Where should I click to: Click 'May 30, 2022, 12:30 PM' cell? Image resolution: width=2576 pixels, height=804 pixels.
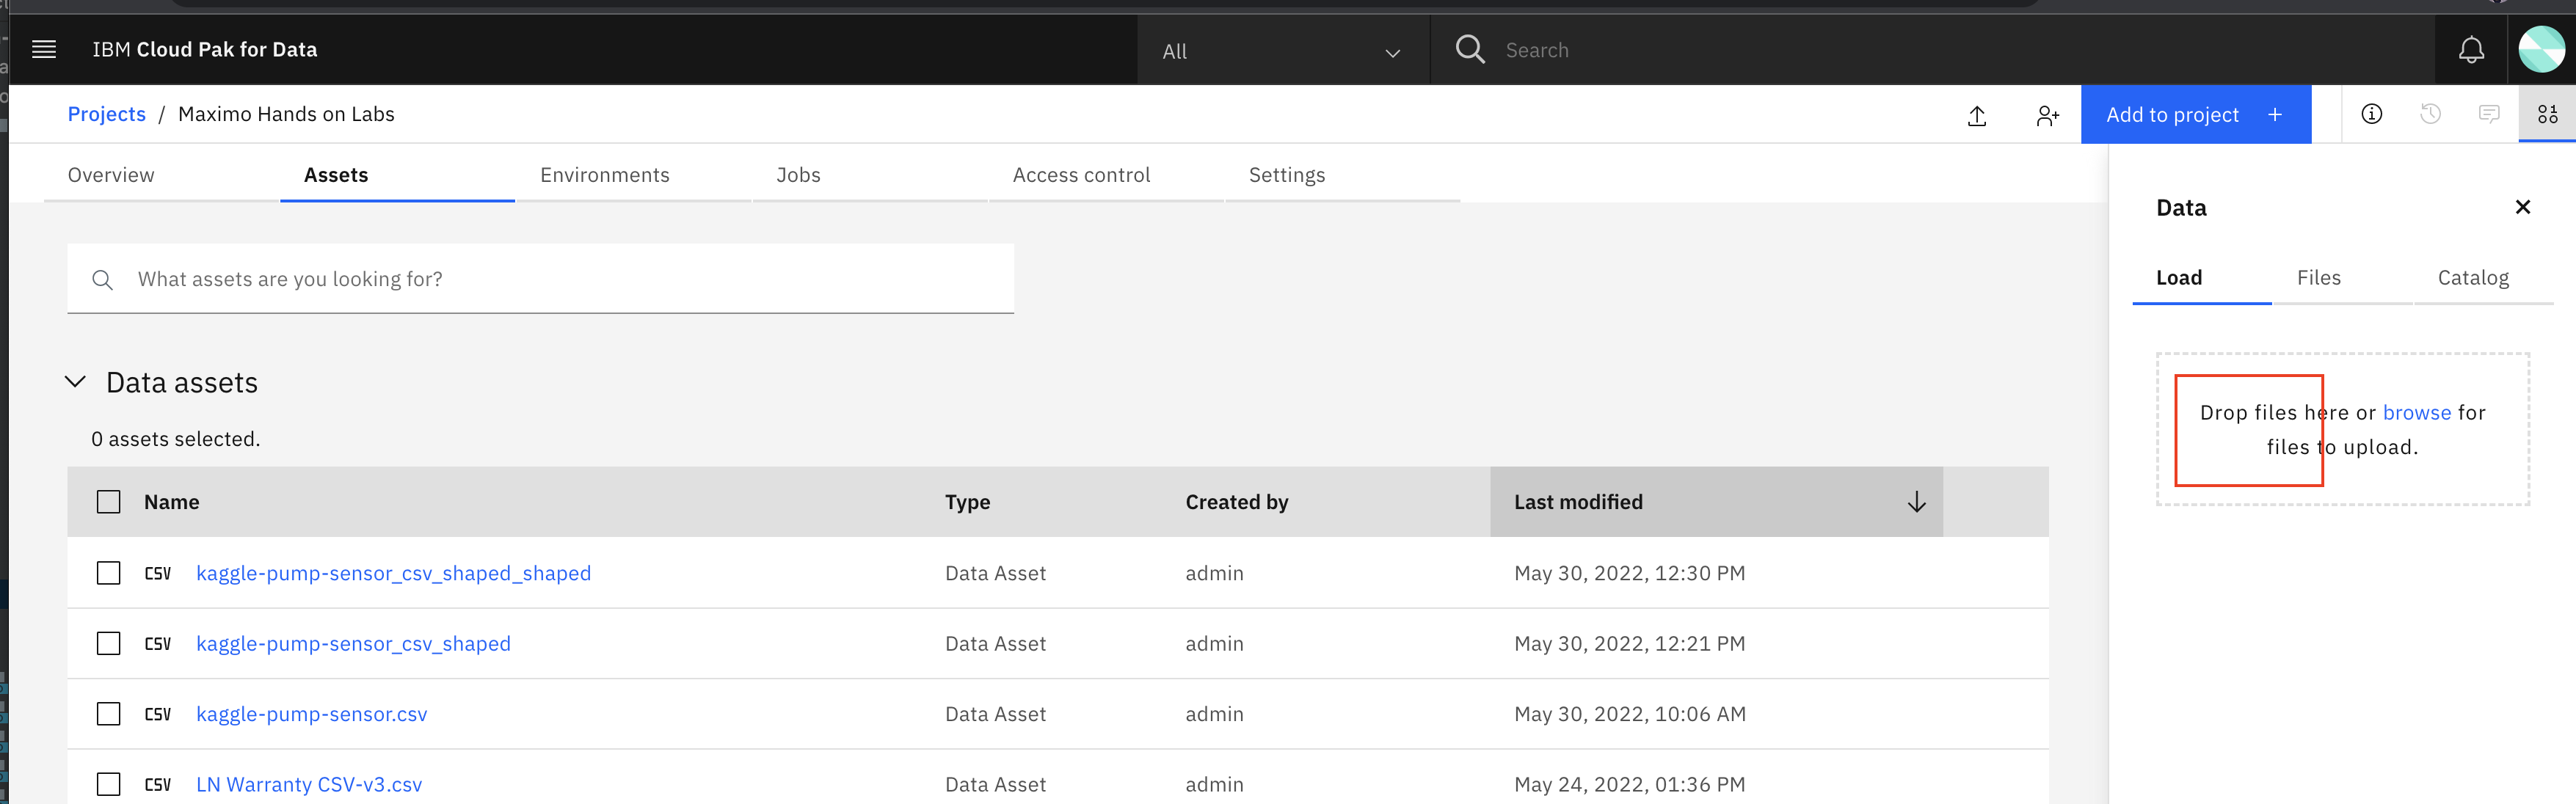point(1629,573)
